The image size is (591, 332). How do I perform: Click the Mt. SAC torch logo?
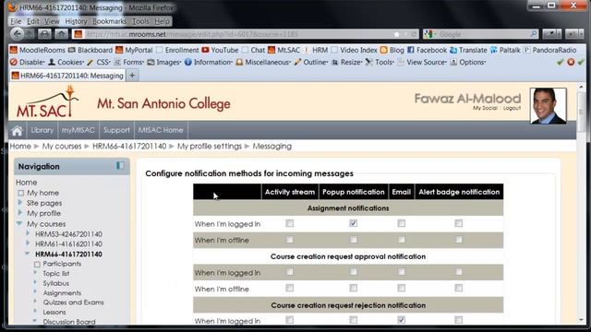pyautogui.click(x=47, y=101)
